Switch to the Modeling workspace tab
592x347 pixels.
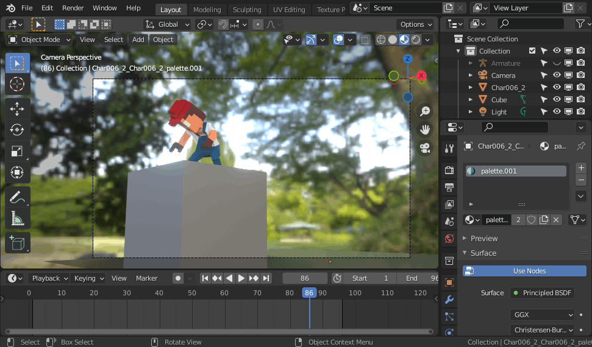pyautogui.click(x=207, y=10)
